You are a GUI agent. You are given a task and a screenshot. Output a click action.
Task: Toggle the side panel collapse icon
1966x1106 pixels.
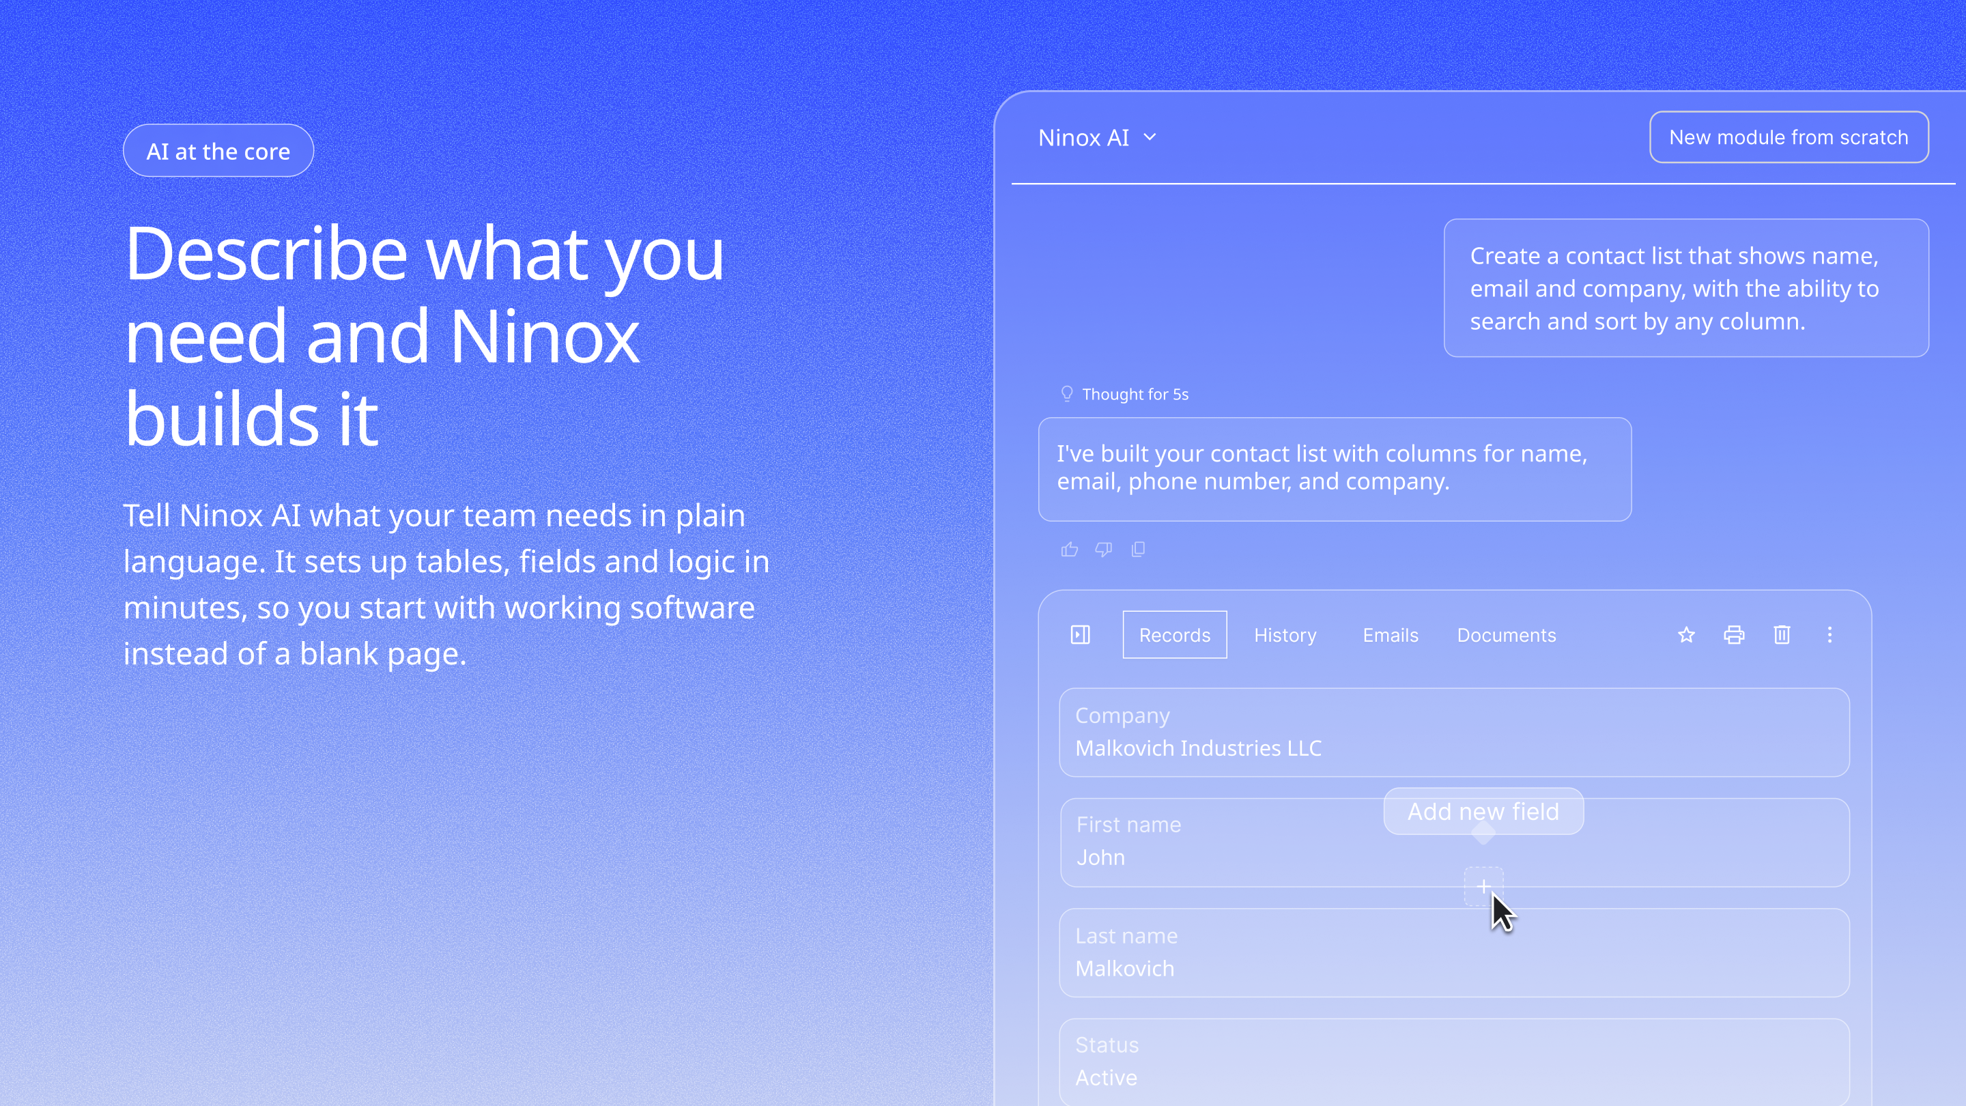pyautogui.click(x=1080, y=634)
